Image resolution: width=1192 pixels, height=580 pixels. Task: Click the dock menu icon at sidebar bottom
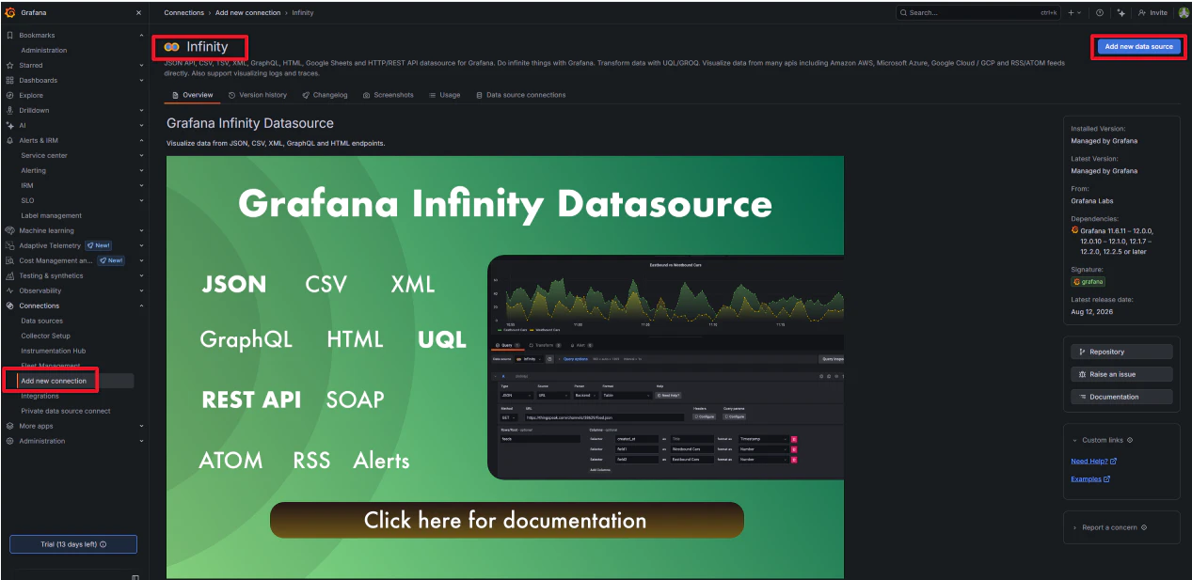pyautogui.click(x=135, y=576)
